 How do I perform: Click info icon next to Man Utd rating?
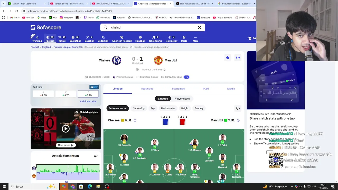point(238,120)
